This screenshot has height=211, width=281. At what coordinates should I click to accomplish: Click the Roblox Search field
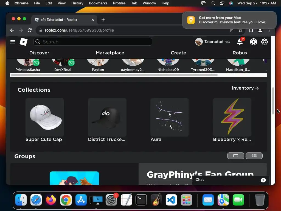pyautogui.click(x=93, y=42)
